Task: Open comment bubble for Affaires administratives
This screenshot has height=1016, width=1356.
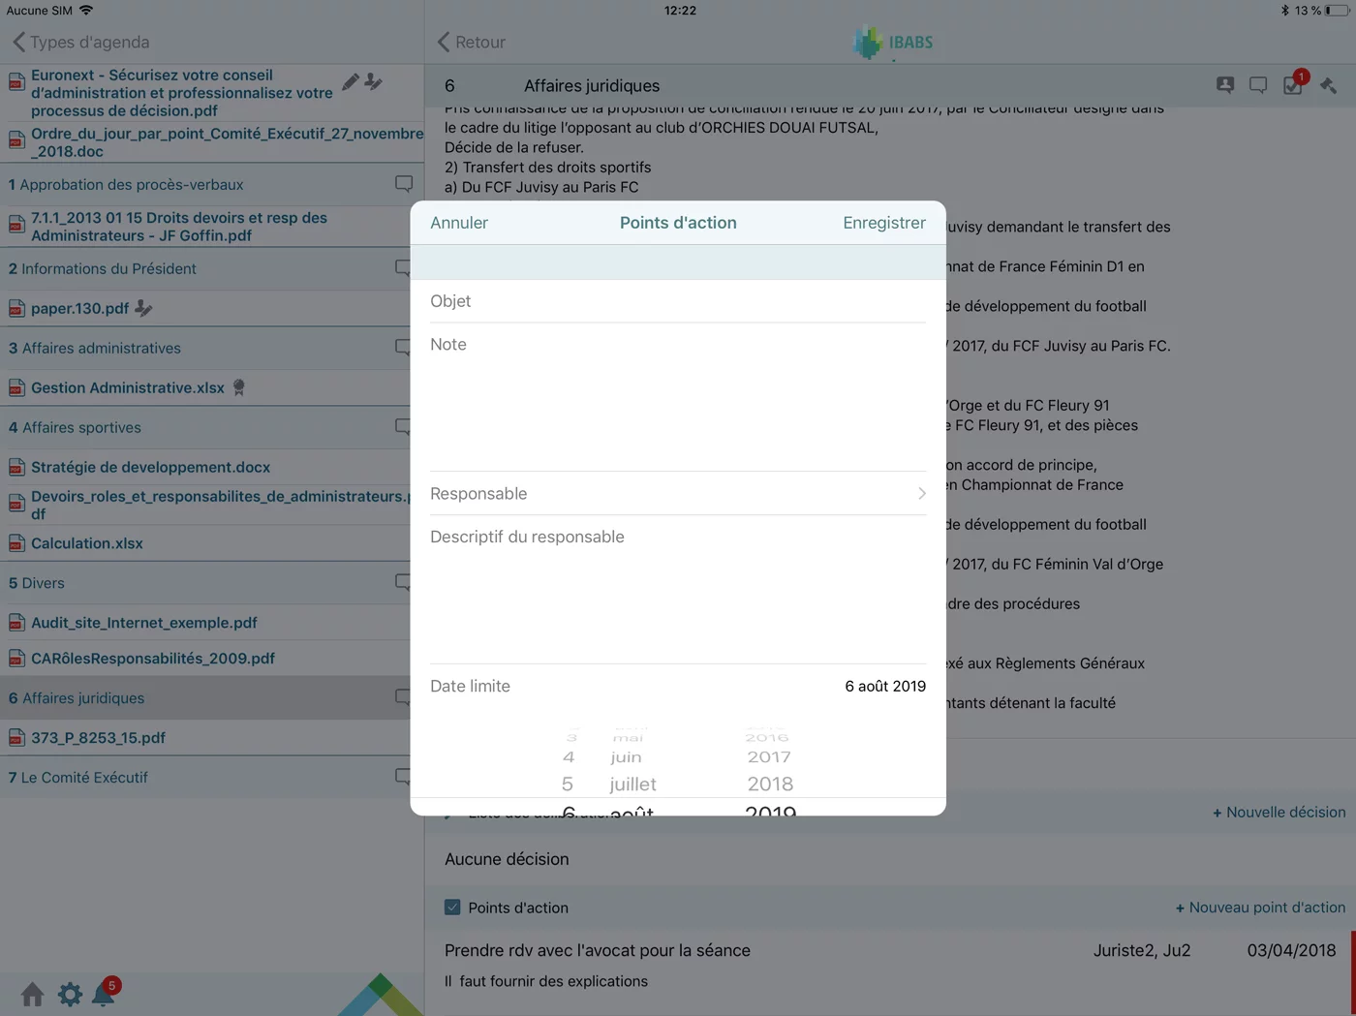Action: click(403, 348)
